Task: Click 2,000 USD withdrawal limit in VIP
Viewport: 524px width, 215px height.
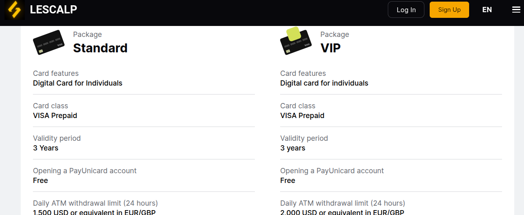Action: [x=342, y=213]
